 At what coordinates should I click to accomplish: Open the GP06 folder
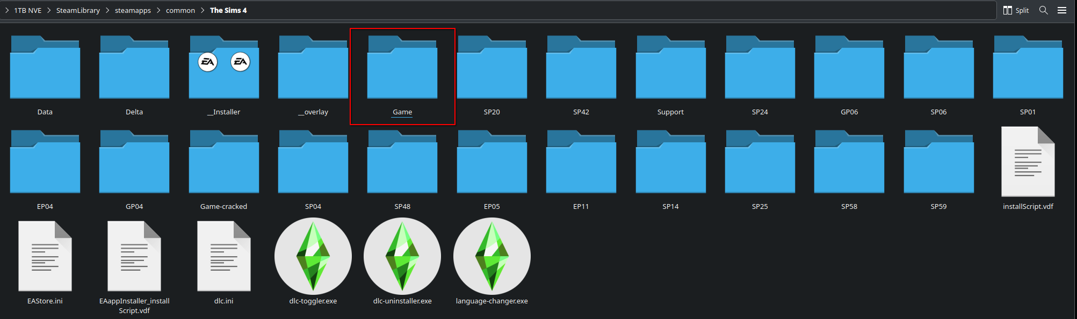(849, 67)
